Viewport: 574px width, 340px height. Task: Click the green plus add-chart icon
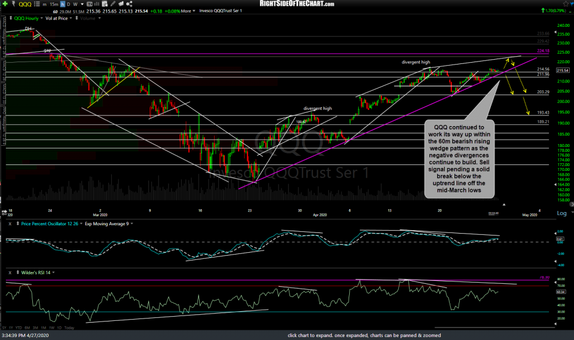5,4
